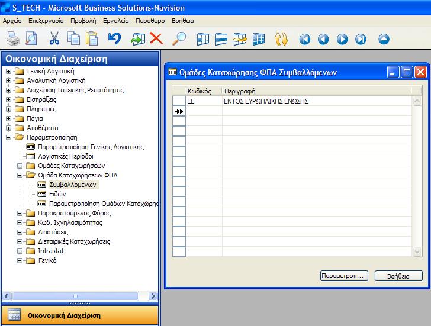The height and width of the screenshot is (326, 431).
Task: Click the FlowFilter icon
Action: pos(240,39)
